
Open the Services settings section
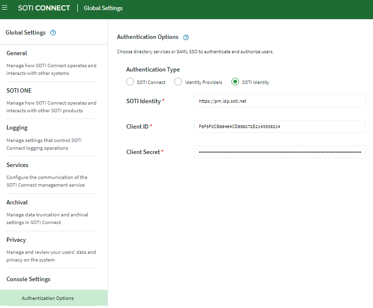tap(17, 165)
